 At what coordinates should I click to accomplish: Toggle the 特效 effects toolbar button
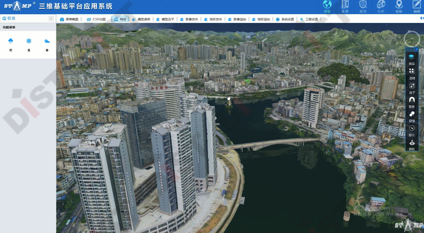[120, 19]
